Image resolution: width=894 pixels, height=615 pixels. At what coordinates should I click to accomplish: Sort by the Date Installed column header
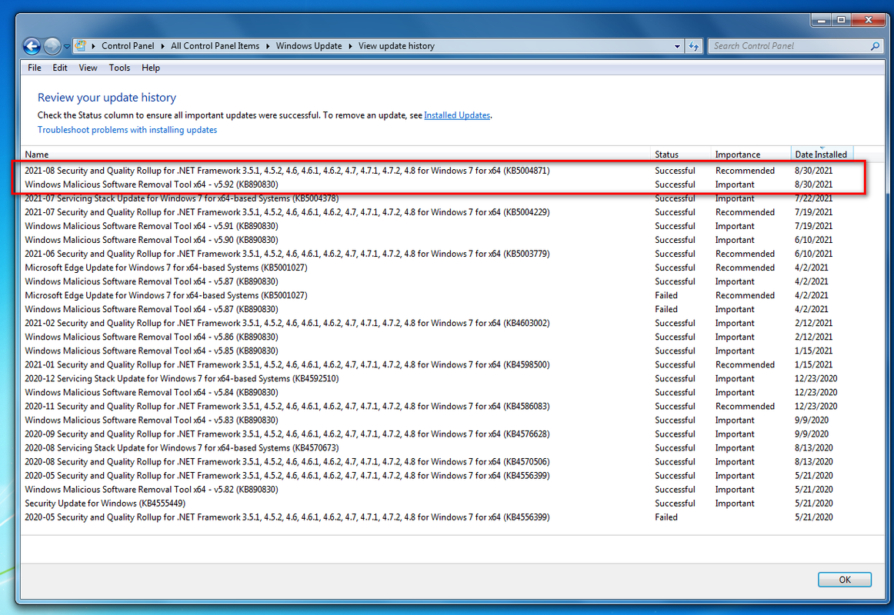coord(822,155)
